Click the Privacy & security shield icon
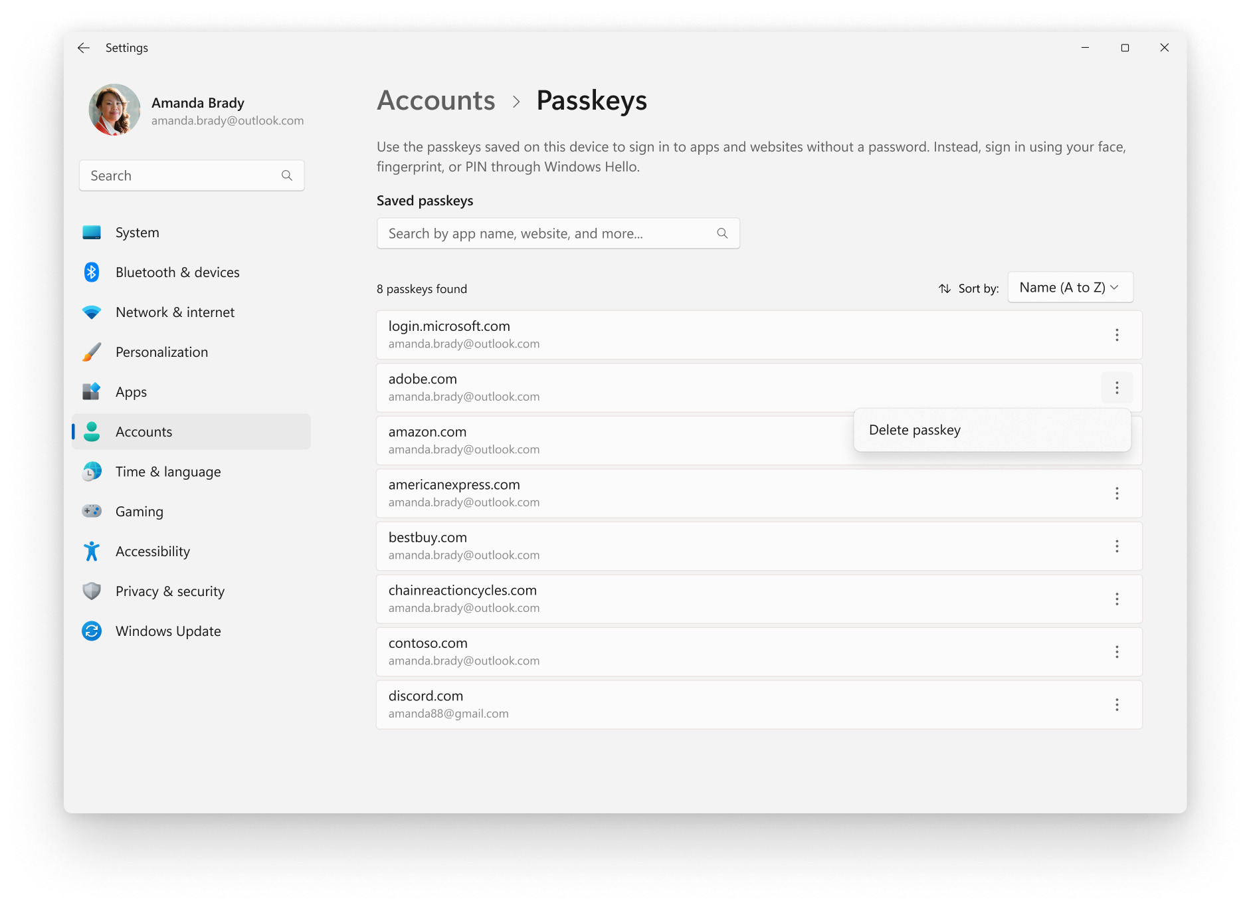This screenshot has height=909, width=1251. coord(92,591)
